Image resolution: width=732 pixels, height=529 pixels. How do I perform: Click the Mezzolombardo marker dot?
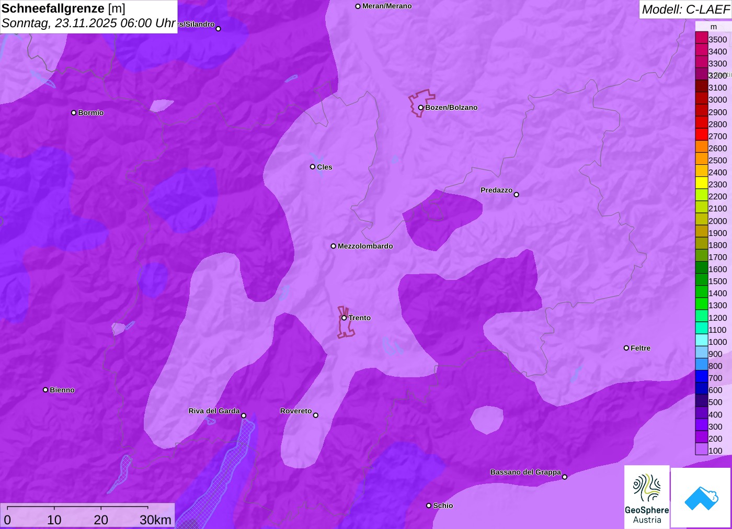pyautogui.click(x=333, y=246)
